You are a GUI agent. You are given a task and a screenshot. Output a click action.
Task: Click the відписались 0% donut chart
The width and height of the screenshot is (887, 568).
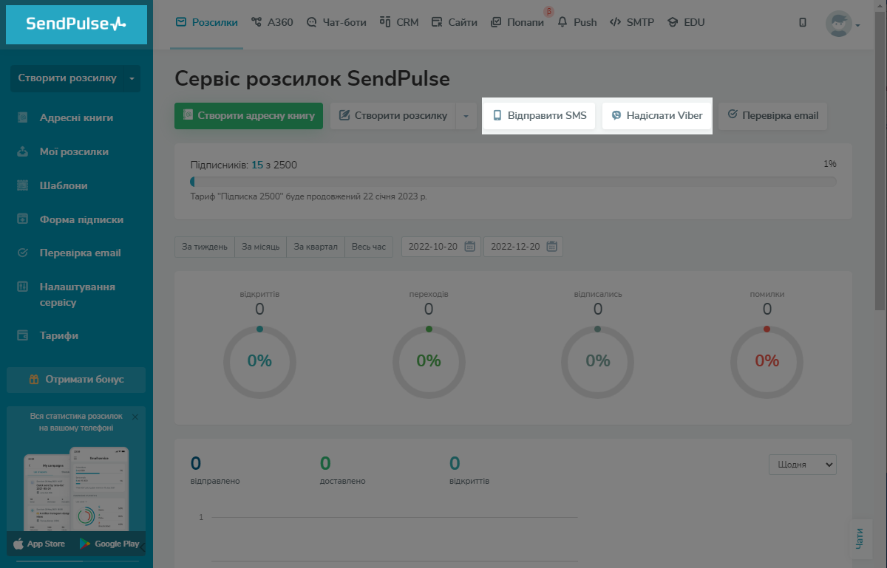point(598,361)
